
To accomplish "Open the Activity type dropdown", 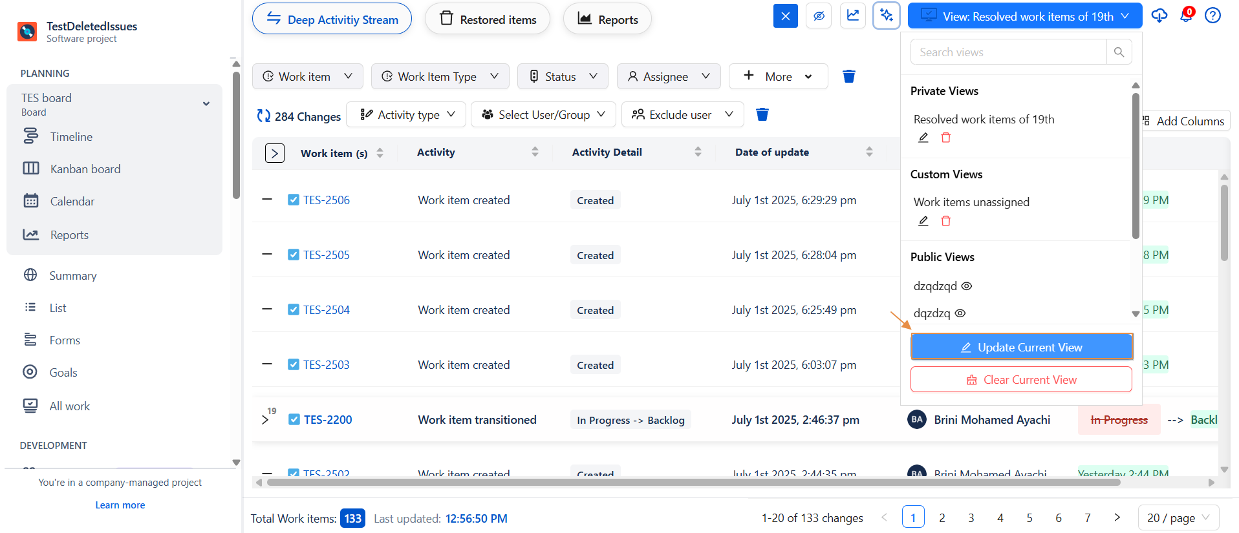I will pyautogui.click(x=409, y=115).
